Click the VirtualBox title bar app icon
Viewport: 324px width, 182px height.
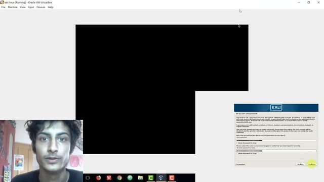2,2
